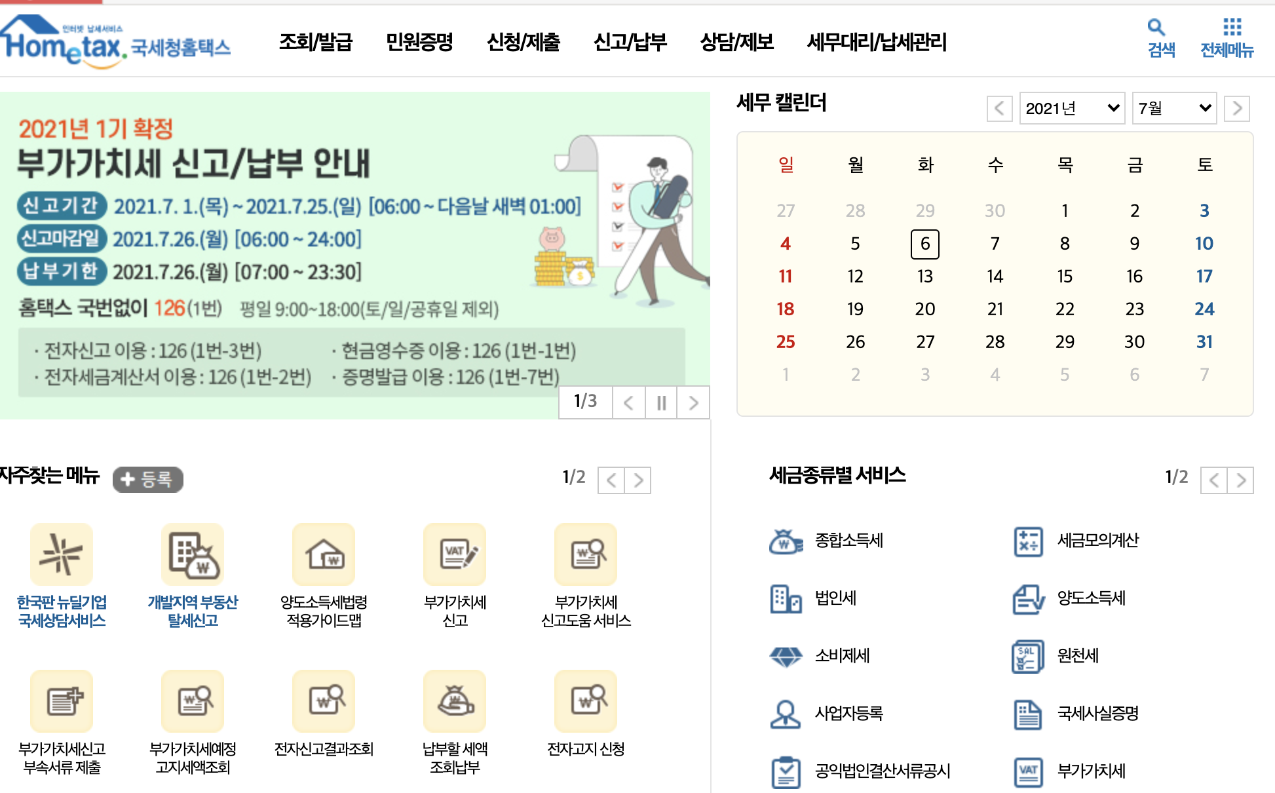The height and width of the screenshot is (793, 1275).
Task: Expand the 7월 month dropdown
Action: pos(1174,108)
